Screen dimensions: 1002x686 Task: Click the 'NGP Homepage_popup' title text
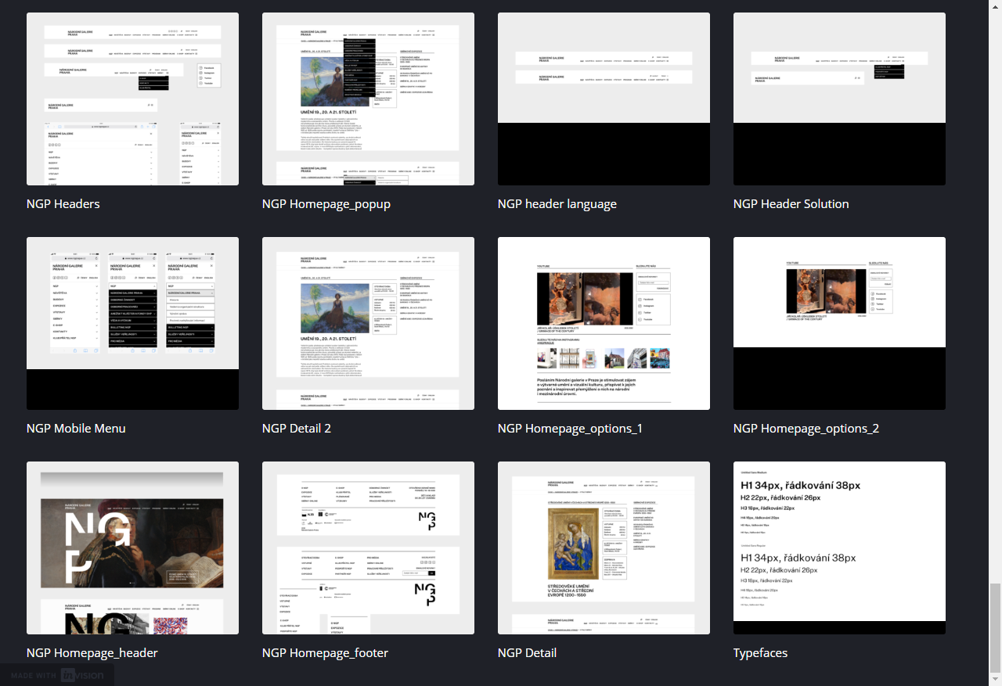point(326,204)
